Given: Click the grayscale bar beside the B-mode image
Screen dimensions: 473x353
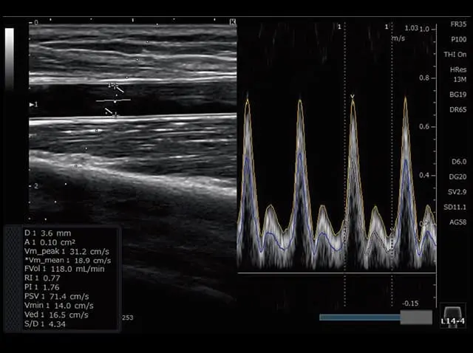Looking at the screenshot, I should [10, 61].
